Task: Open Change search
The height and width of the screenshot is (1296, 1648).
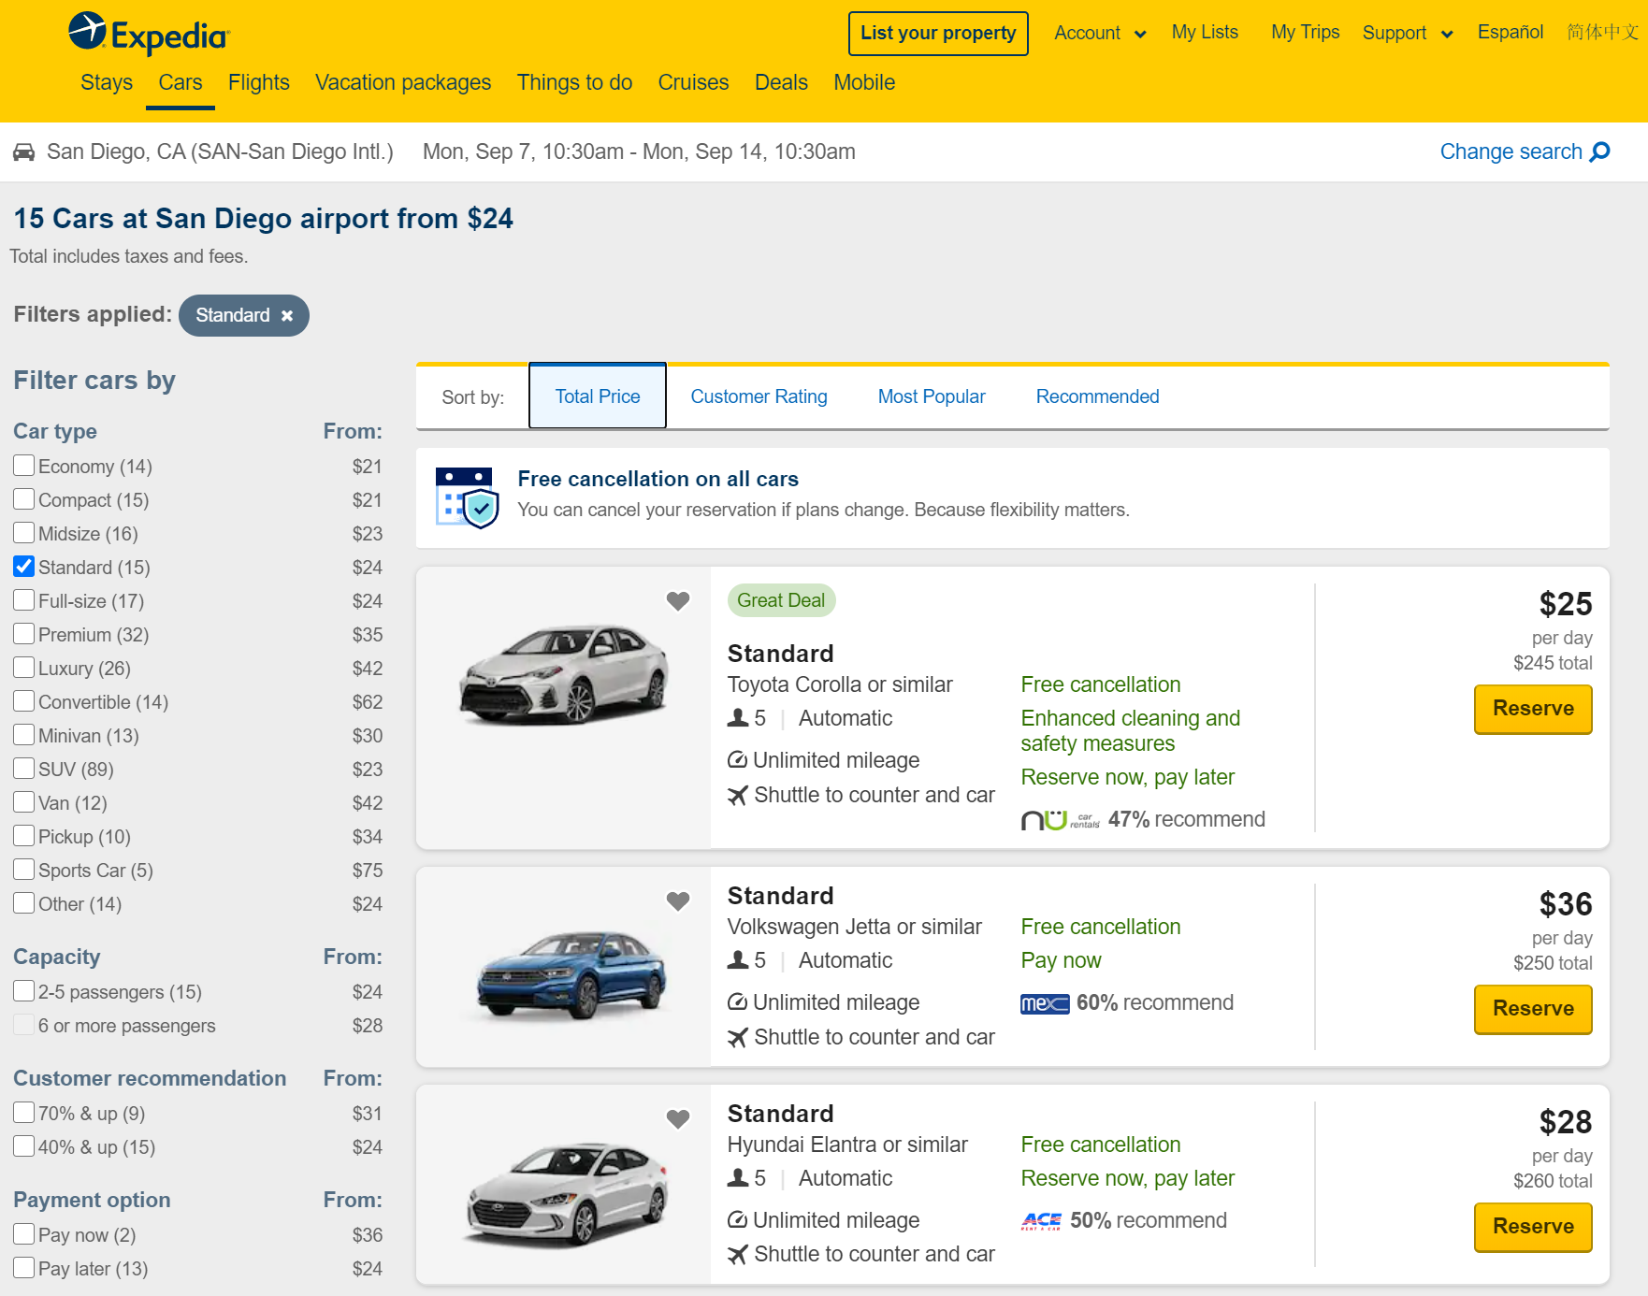Action: pos(1511,151)
